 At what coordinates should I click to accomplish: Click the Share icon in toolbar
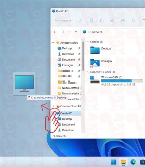point(123,20)
